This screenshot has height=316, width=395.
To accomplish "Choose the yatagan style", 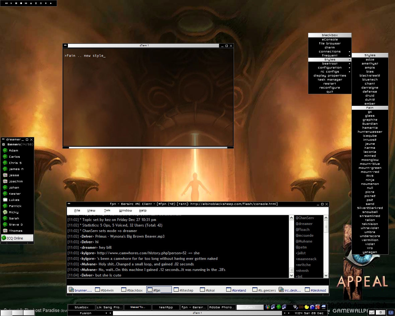I will click(x=370, y=252).
